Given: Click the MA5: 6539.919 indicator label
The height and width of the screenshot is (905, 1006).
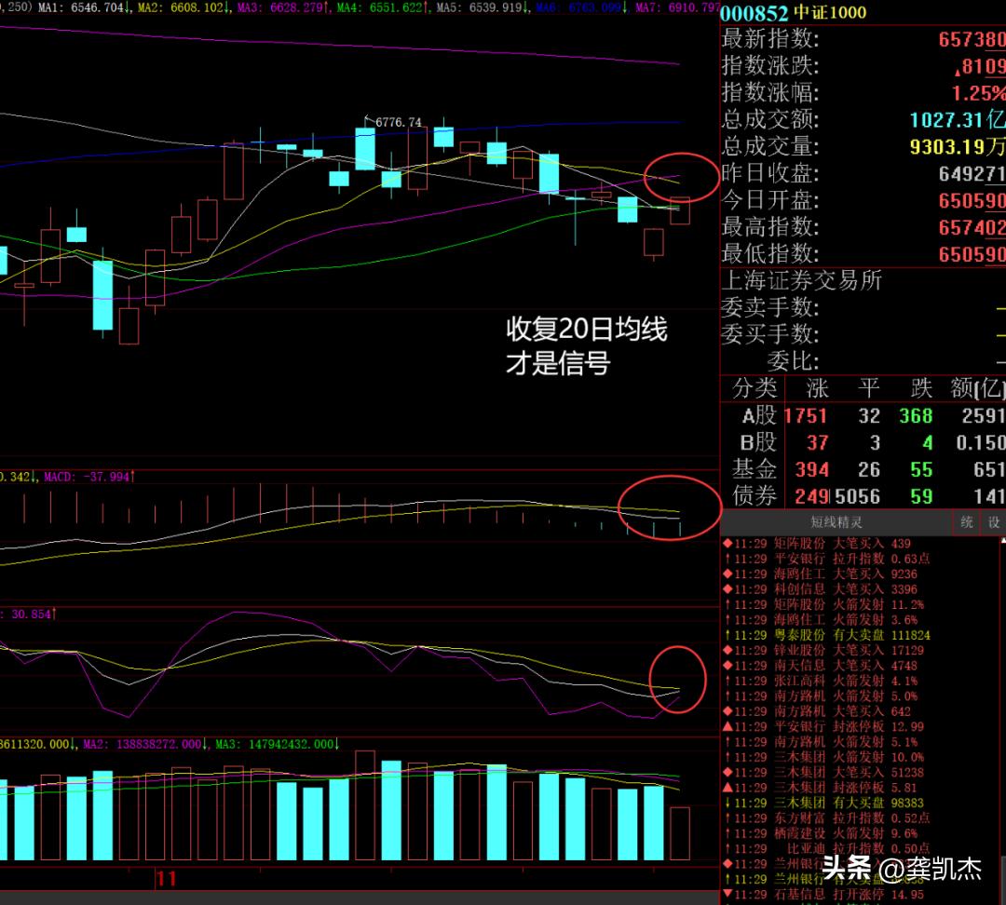Looking at the screenshot, I should 483,7.
